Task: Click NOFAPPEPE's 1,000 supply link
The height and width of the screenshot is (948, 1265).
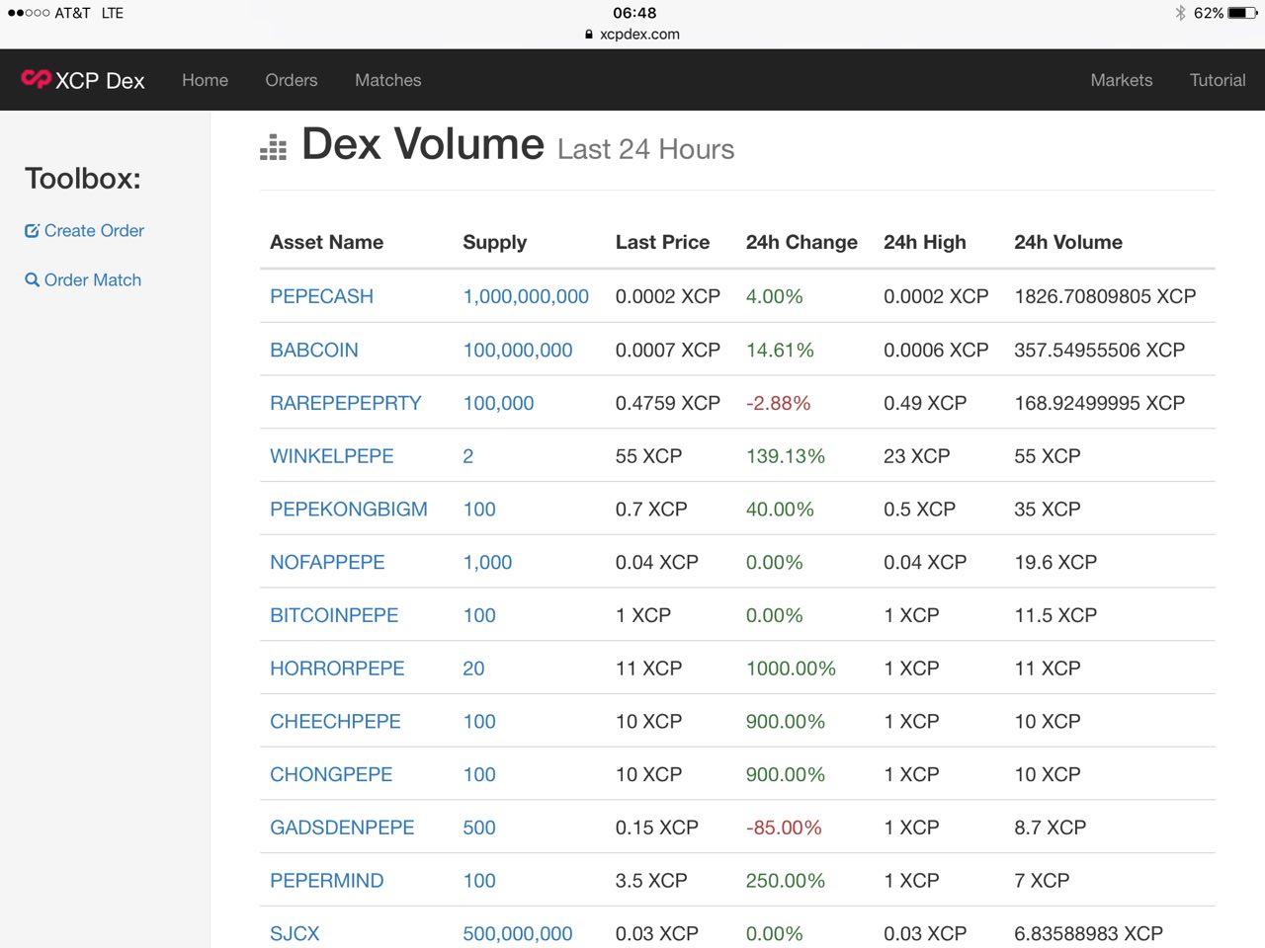Action: (487, 562)
